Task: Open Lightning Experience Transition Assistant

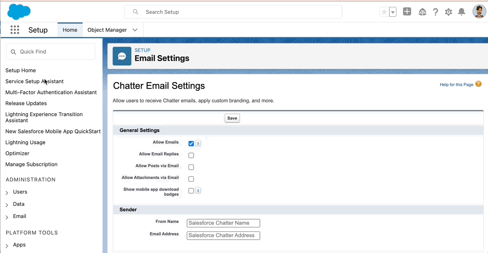Action: click(x=44, y=117)
